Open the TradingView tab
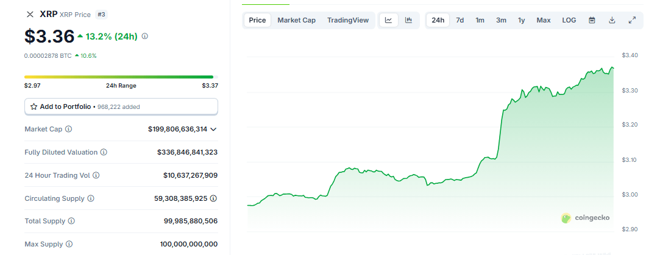 tap(347, 20)
